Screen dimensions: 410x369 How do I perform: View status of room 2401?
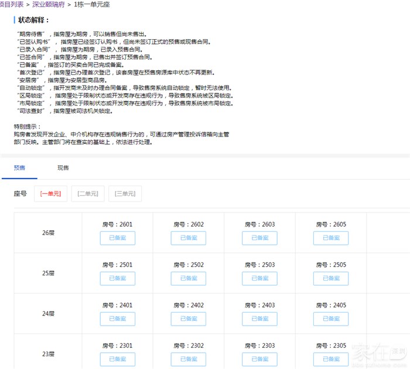[x=117, y=319]
